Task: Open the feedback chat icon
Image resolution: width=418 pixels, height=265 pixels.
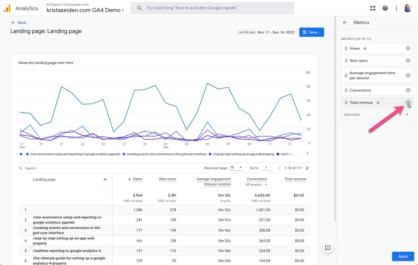Action: (x=327, y=248)
